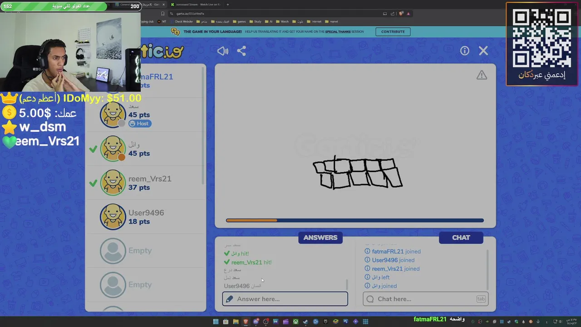Open Discord from the taskbar

(256, 322)
